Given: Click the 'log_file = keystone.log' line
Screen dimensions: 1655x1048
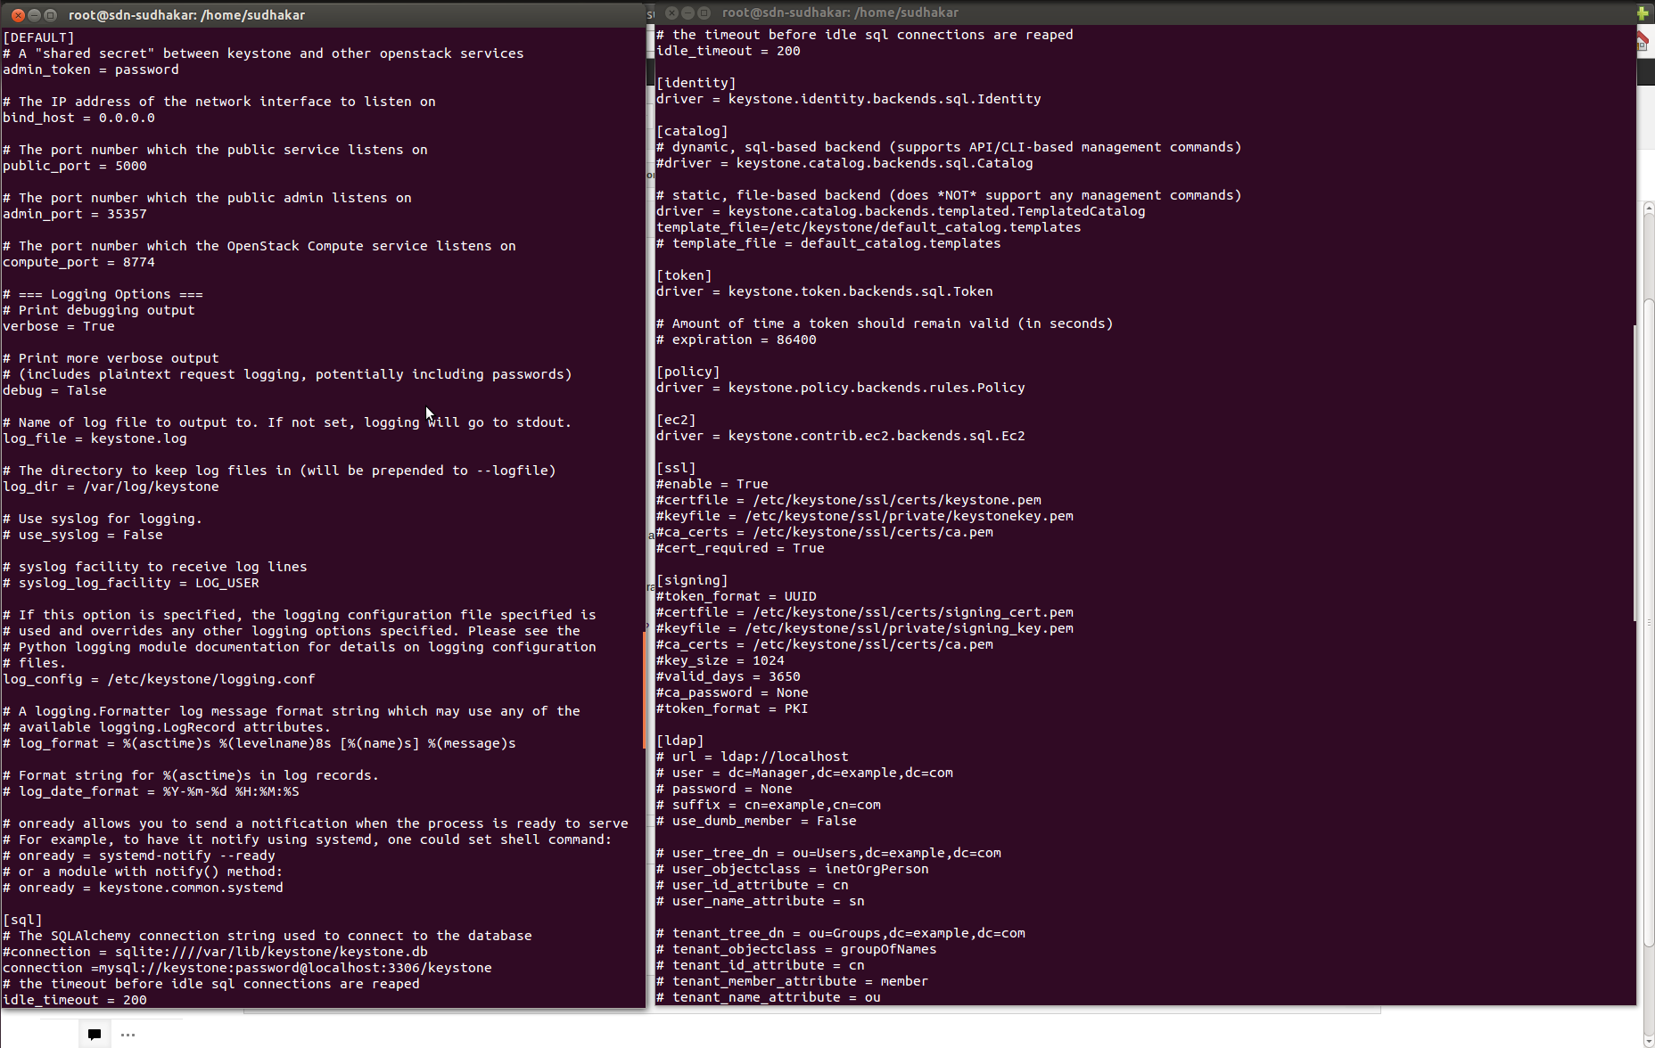Looking at the screenshot, I should pos(95,438).
